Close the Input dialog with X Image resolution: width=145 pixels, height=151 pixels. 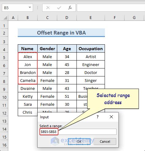coord(111,117)
